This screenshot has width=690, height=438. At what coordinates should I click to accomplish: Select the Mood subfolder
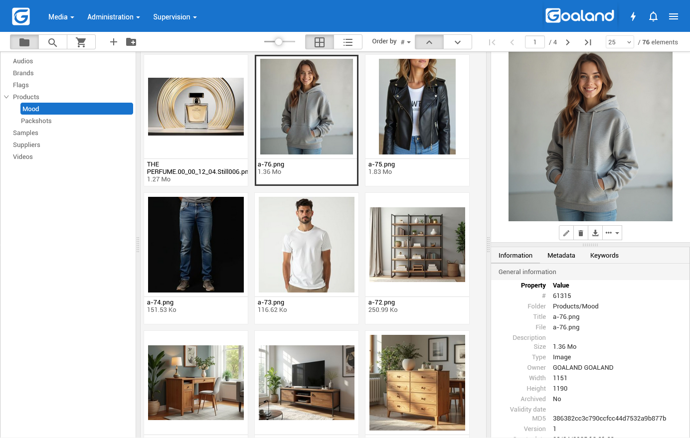point(77,109)
